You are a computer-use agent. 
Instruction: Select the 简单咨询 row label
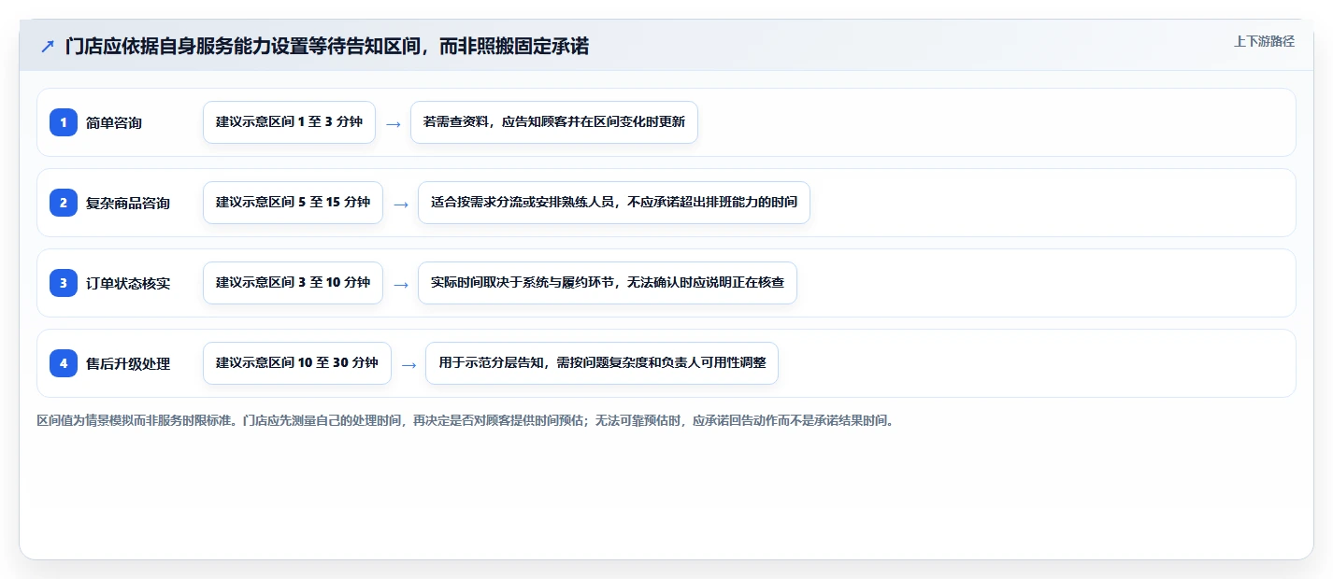(114, 123)
